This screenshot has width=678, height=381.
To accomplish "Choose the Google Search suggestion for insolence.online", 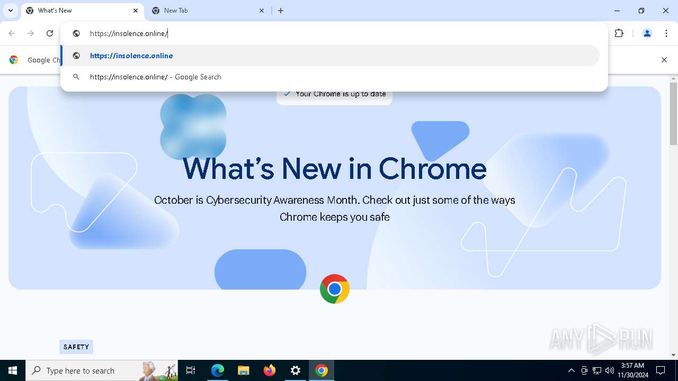I will pyautogui.click(x=331, y=77).
